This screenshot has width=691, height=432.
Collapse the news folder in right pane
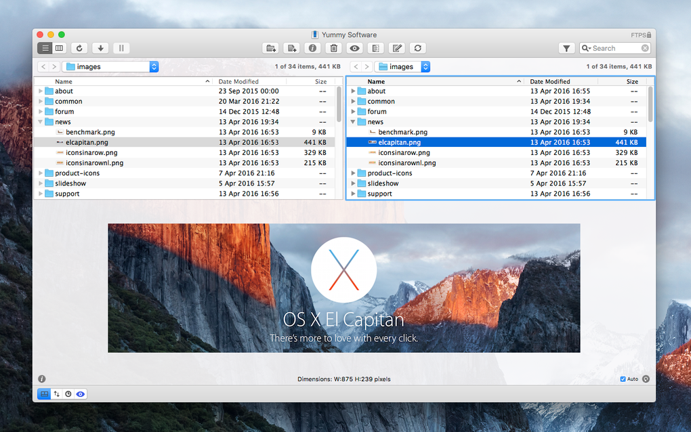(353, 121)
